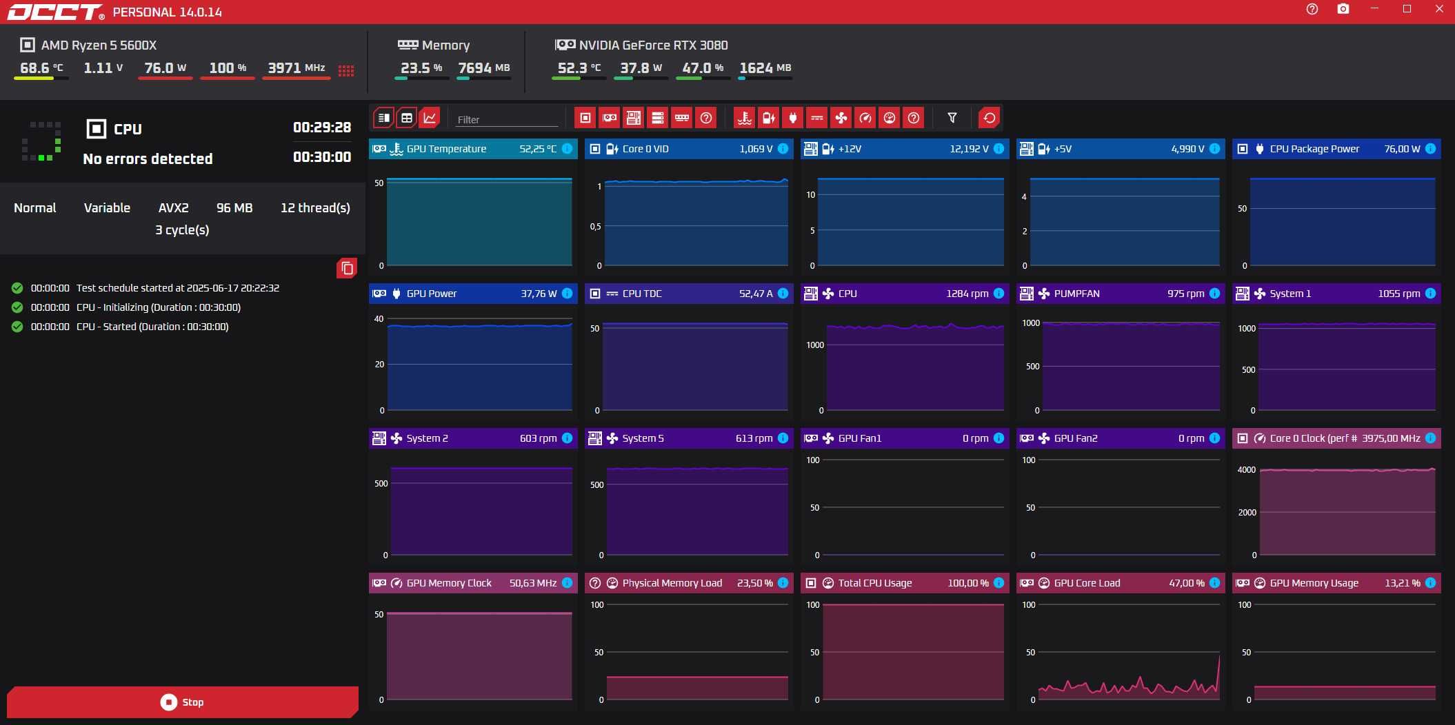This screenshot has width=1455, height=725.
Task: Open info for Core 0 Clock graph
Action: point(1430,438)
